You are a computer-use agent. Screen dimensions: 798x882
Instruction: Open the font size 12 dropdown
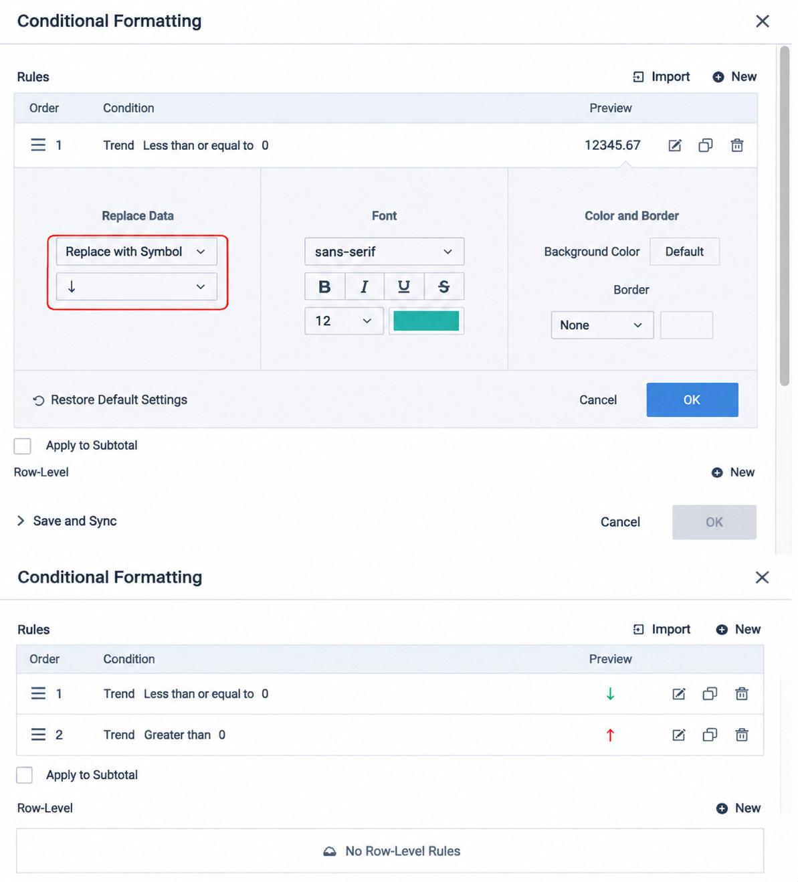point(344,321)
